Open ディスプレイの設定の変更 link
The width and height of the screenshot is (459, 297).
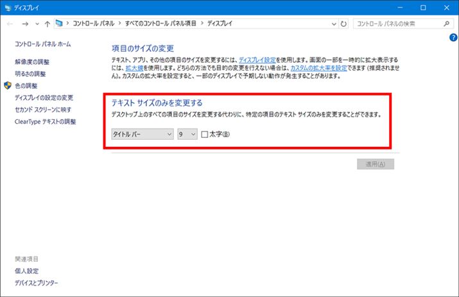pyautogui.click(x=44, y=98)
